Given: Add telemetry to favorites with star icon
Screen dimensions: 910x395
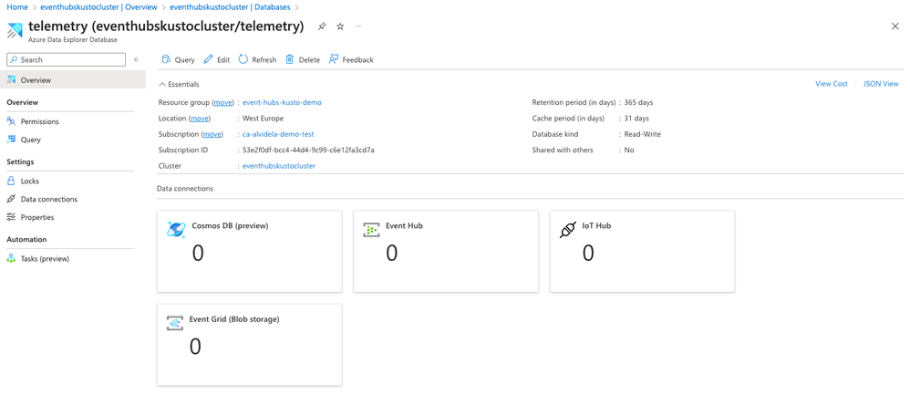Looking at the screenshot, I should (x=341, y=26).
